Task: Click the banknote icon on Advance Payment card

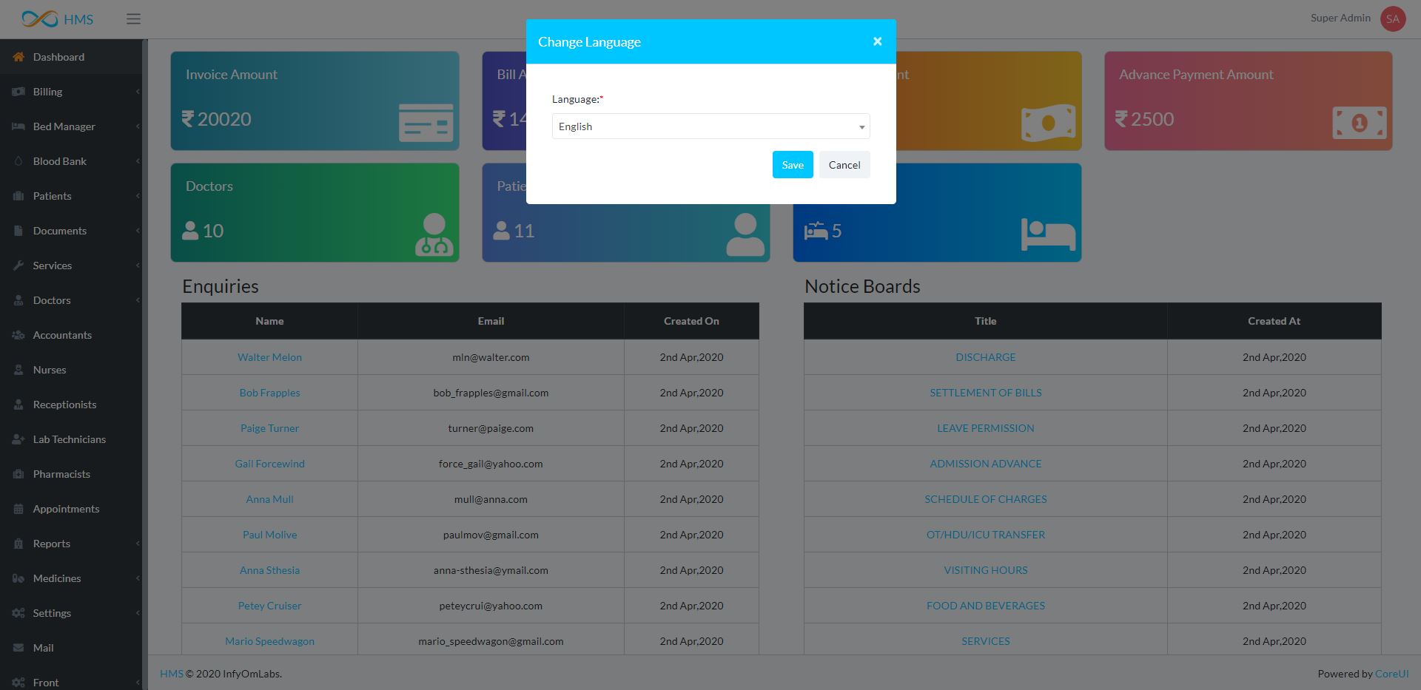Action: tap(1359, 123)
